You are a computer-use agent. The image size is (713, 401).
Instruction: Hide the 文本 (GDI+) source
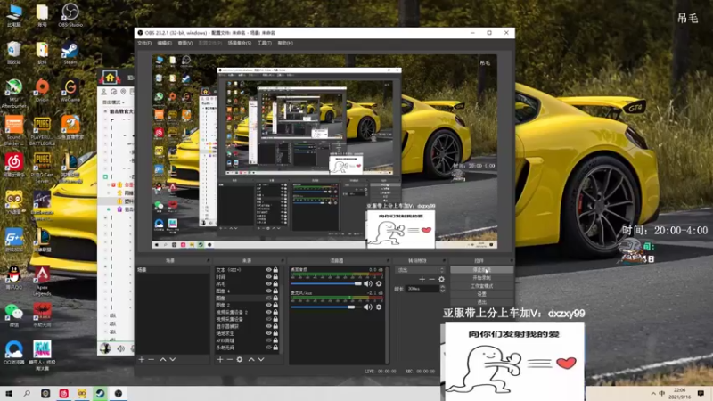[268, 270]
